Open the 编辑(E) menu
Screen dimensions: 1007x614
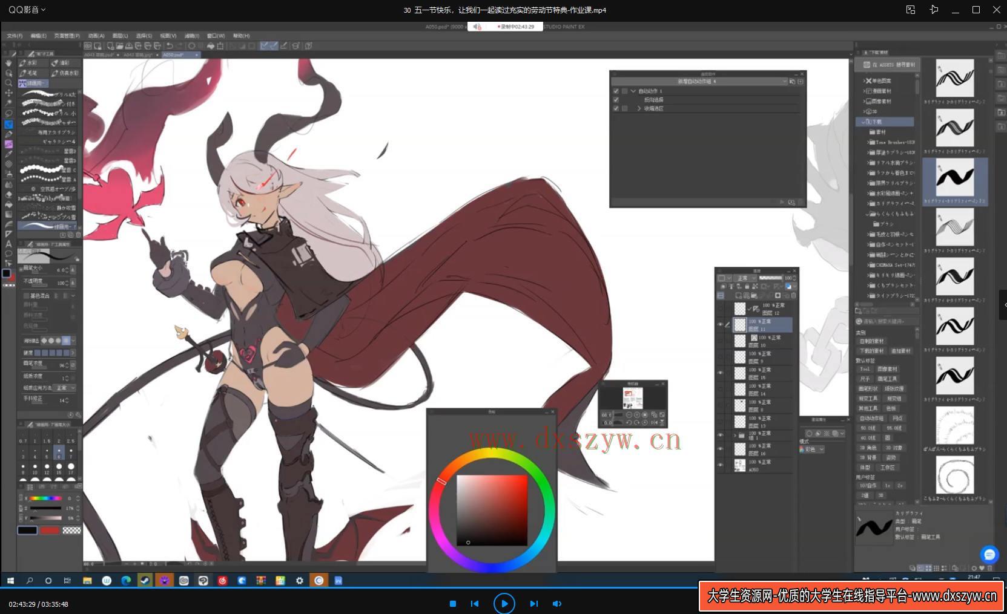[38, 36]
